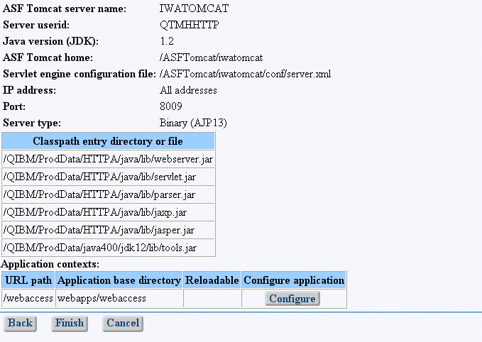Click the Java version value 1.2
The height and width of the screenshot is (342, 482).
coord(167,41)
